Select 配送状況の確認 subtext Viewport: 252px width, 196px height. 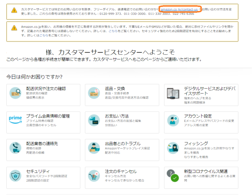point(37,93)
